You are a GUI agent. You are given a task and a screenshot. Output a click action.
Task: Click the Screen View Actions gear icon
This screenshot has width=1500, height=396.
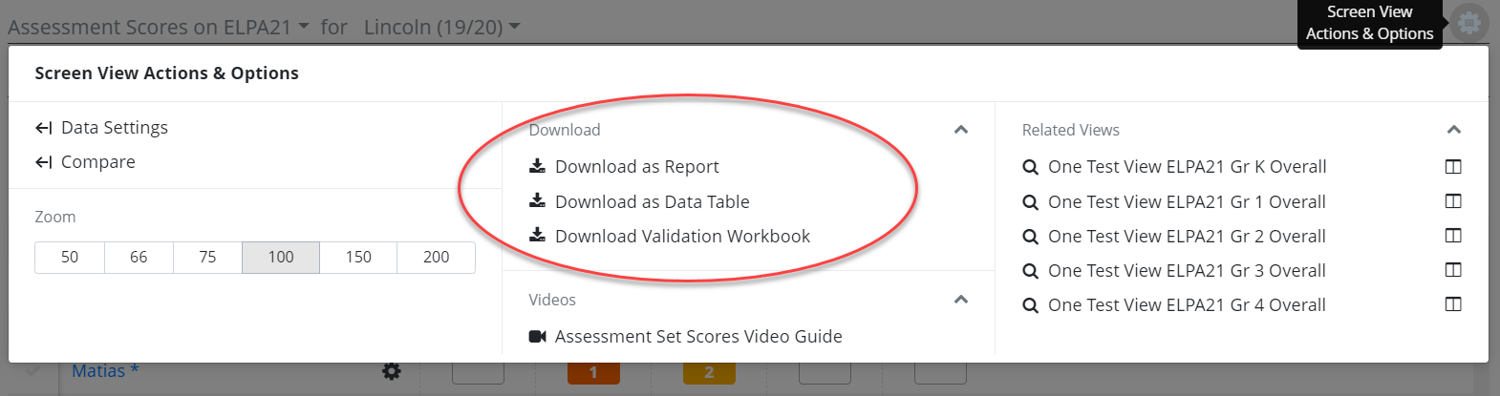(x=1469, y=21)
